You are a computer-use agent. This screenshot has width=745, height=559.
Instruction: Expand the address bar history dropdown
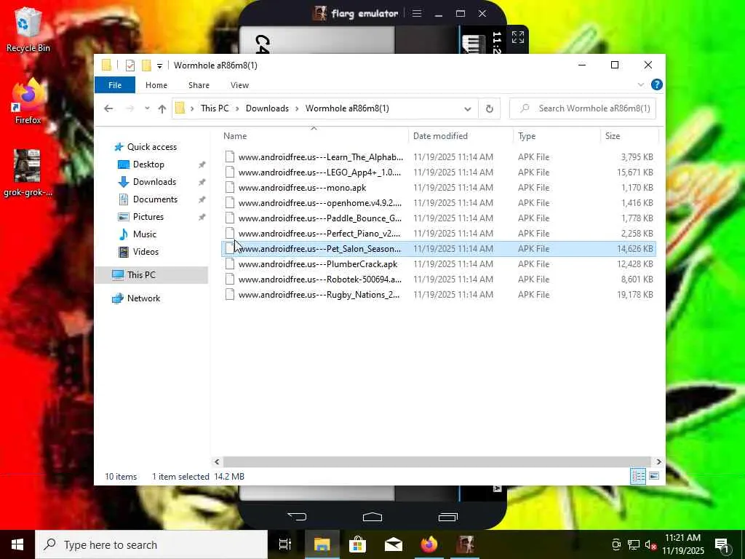coord(468,108)
